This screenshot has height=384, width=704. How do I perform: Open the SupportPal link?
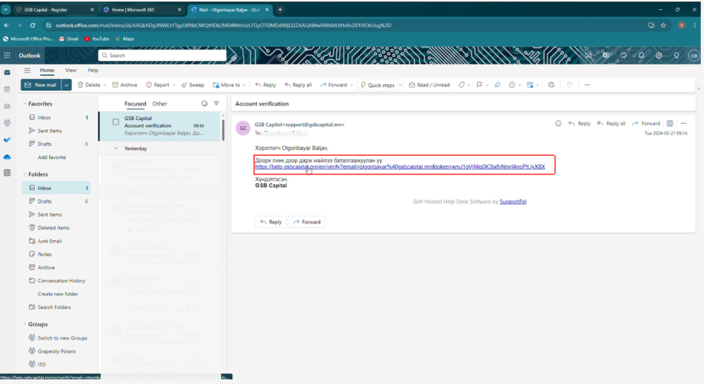pos(513,202)
